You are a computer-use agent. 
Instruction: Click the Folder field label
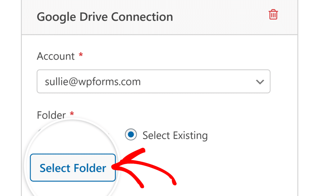[51, 115]
